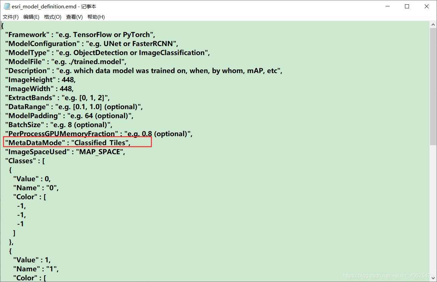The image size is (437, 282).
Task: Click the scrollbar up arrow
Action: click(433, 24)
